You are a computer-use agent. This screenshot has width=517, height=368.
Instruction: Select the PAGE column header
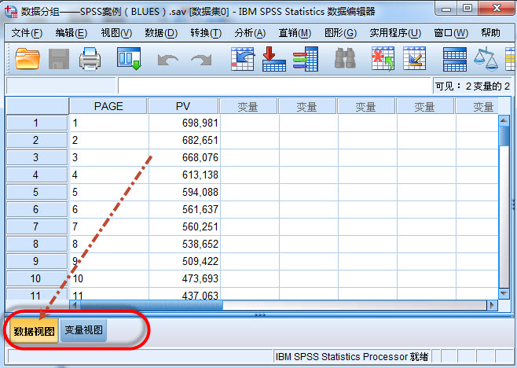pos(108,106)
